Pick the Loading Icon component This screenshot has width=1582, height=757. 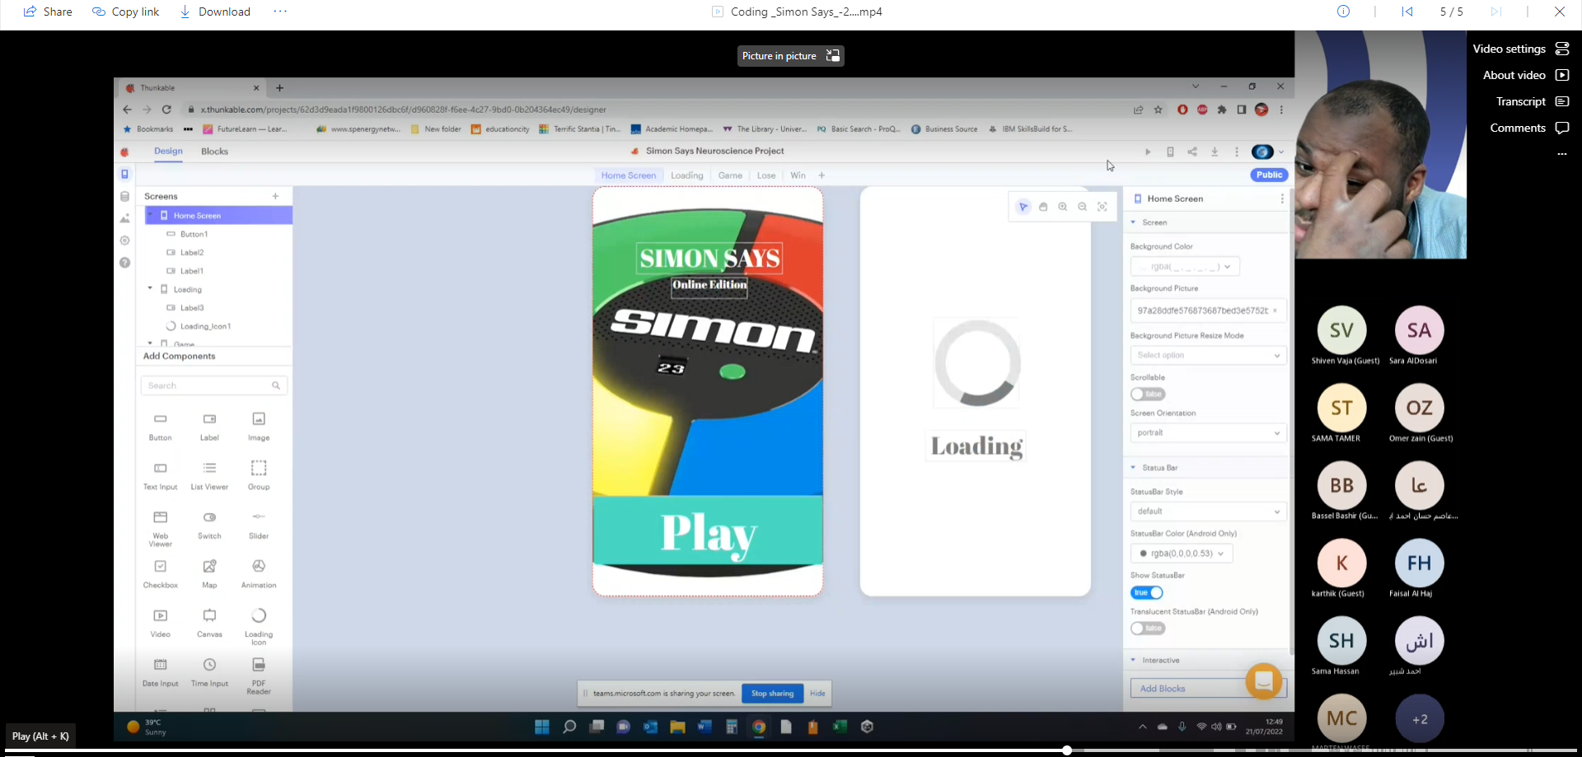coord(259,625)
